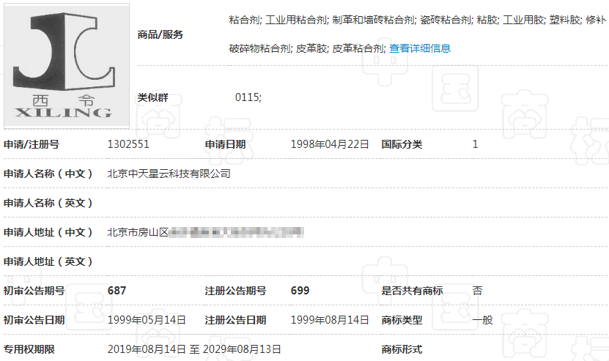
Task: Click the 商品/服务 label
Action: click(160, 34)
